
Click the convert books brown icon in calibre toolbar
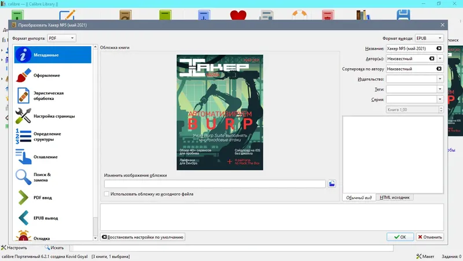coord(126,15)
